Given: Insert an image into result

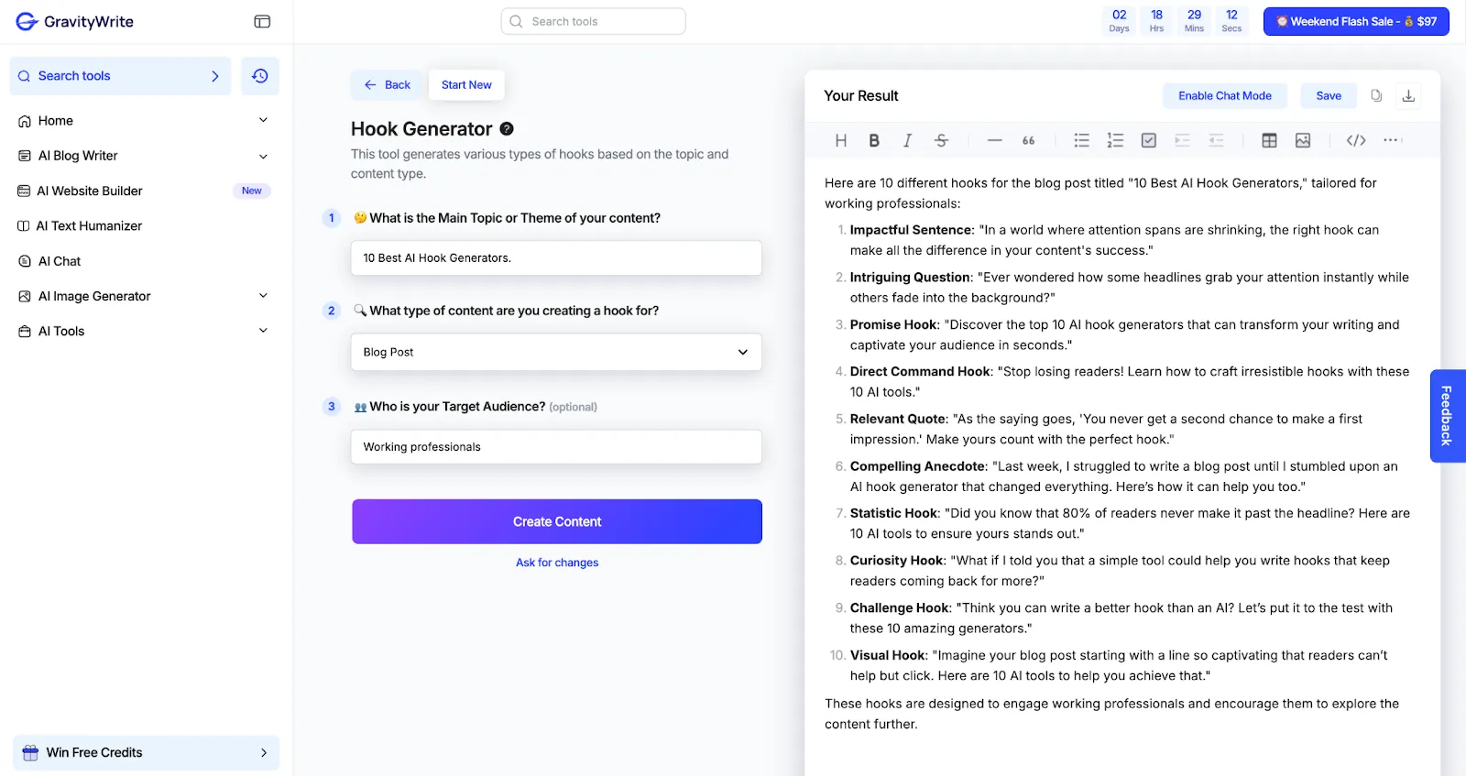Looking at the screenshot, I should [1303, 140].
